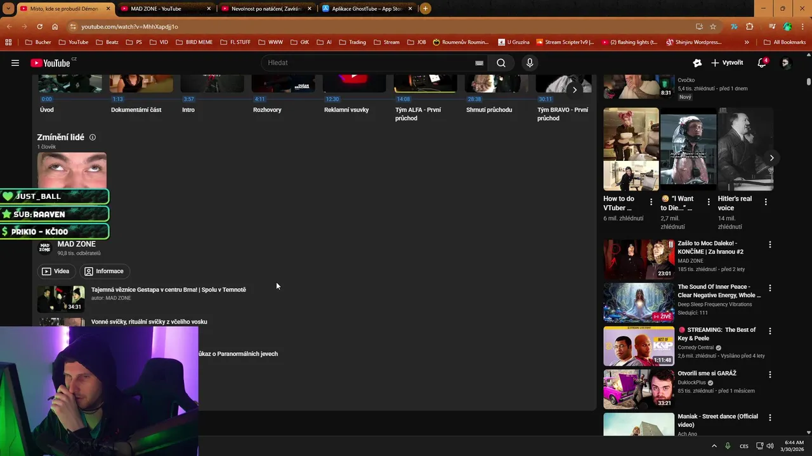Open the U Gruzína bookmark
Viewport: 812px width, 456px height.
pyautogui.click(x=514, y=42)
